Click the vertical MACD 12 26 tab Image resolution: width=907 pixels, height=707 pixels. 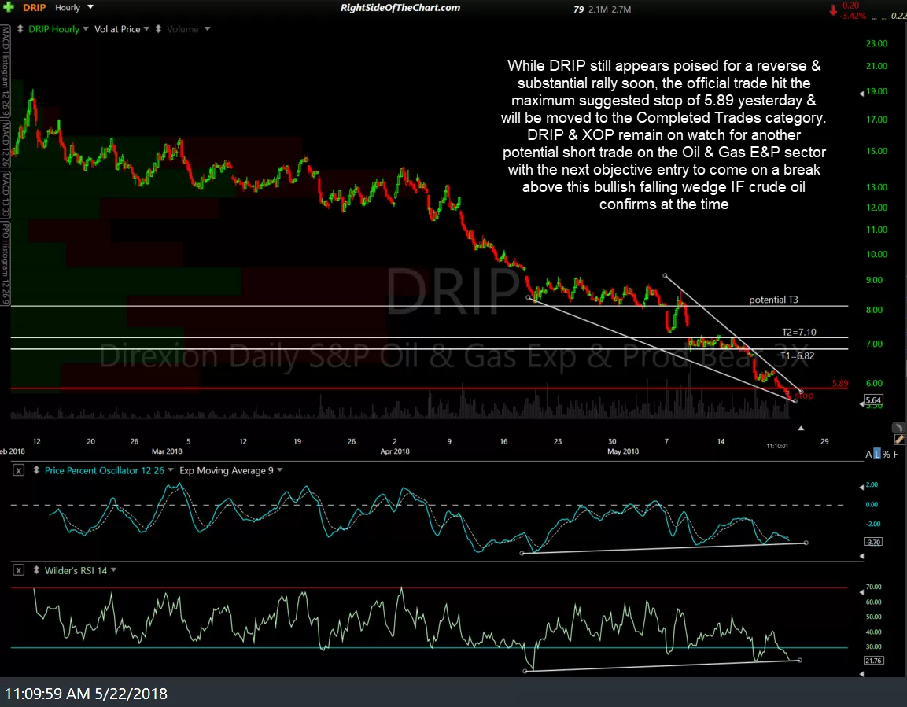pyautogui.click(x=6, y=145)
